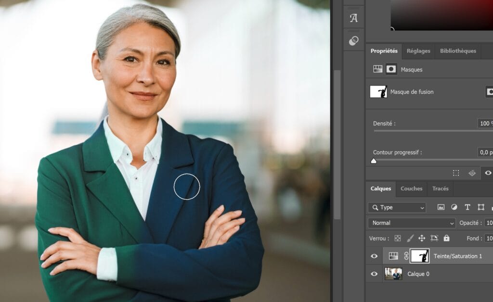The width and height of the screenshot is (493, 302).
Task: Toggle lock all for the layer
Action: coord(446,238)
